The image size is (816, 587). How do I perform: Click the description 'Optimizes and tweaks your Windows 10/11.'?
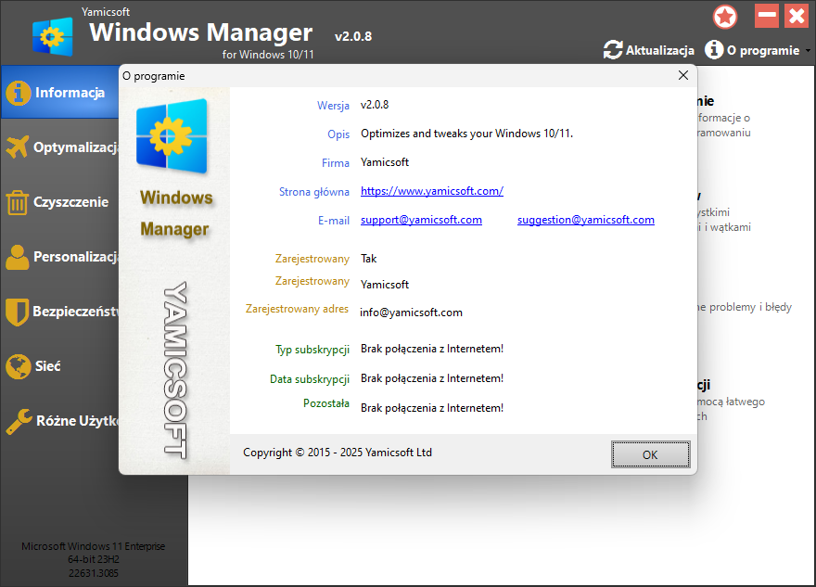point(466,134)
